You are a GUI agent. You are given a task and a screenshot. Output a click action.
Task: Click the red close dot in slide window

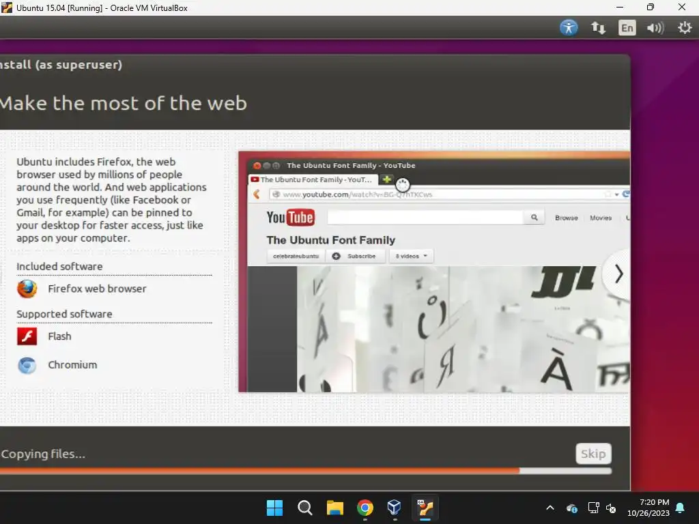point(257,166)
